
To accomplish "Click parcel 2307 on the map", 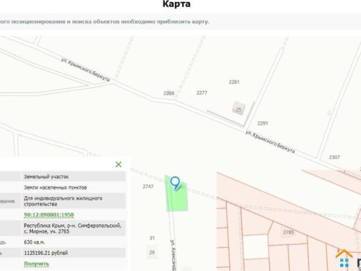I will (x=334, y=157).
